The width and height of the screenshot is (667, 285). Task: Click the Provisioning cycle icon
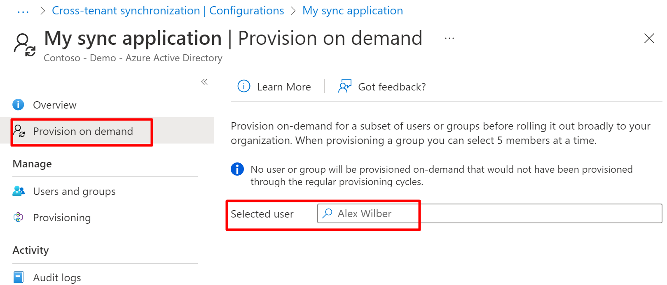point(18,217)
